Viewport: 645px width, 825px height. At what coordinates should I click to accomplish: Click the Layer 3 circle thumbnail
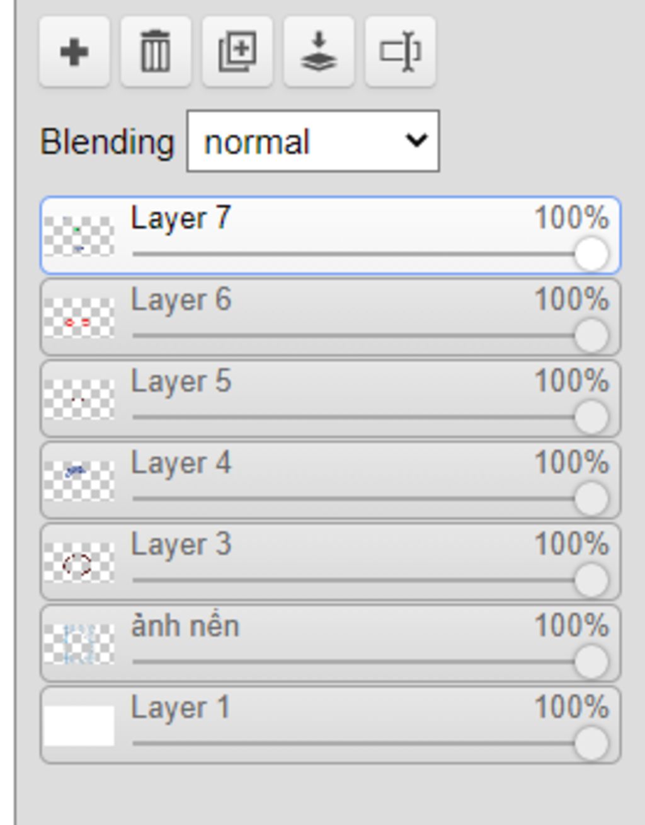79,562
